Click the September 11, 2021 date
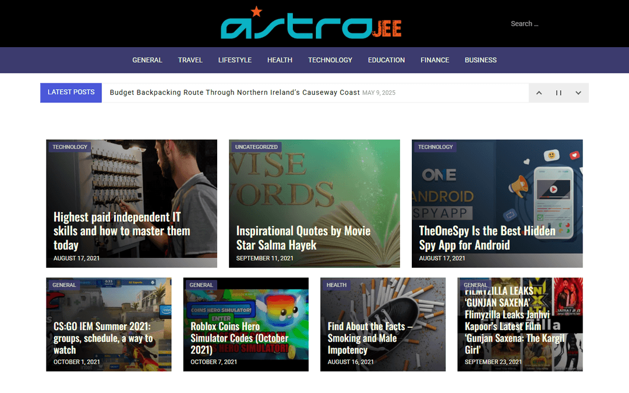629x393 pixels. (x=265, y=259)
